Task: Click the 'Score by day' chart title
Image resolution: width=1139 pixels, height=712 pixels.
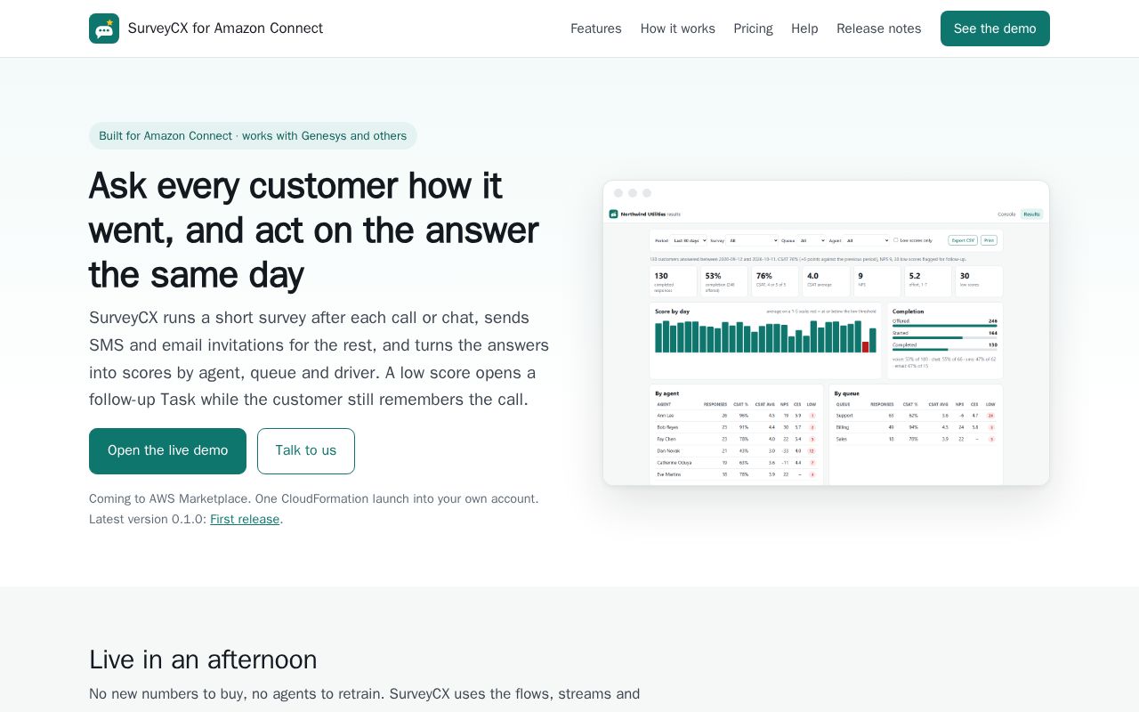Action: point(673,311)
